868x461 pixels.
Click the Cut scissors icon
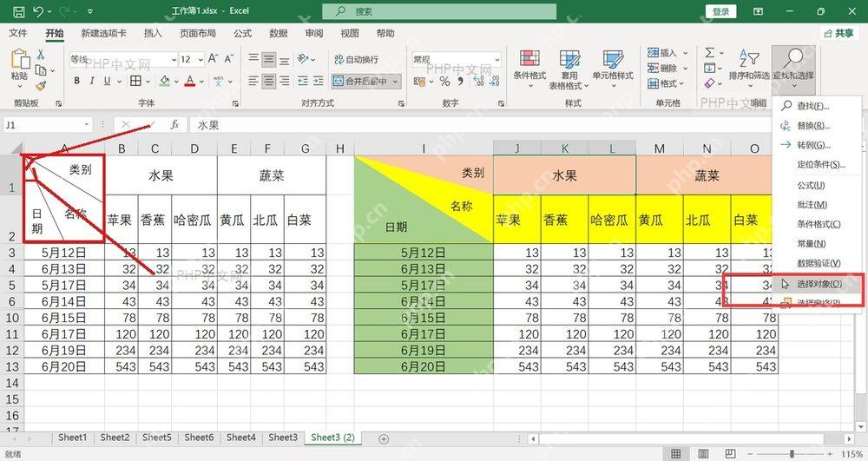41,55
